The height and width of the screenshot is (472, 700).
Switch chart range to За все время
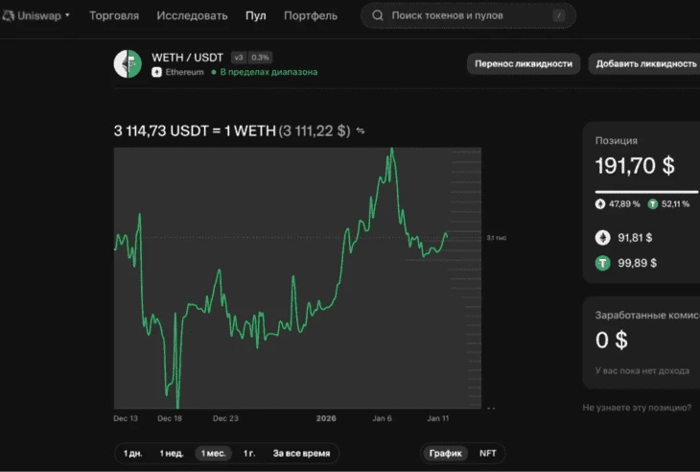[x=301, y=453]
